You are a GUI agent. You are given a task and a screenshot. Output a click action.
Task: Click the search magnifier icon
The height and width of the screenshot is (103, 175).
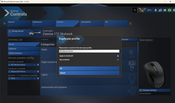42,40
